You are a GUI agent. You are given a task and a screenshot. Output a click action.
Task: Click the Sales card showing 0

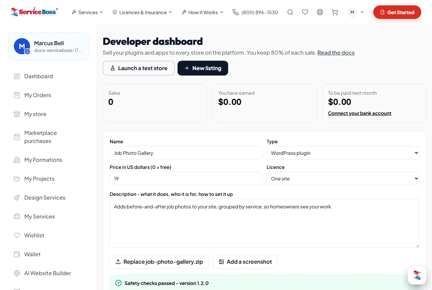155,103
